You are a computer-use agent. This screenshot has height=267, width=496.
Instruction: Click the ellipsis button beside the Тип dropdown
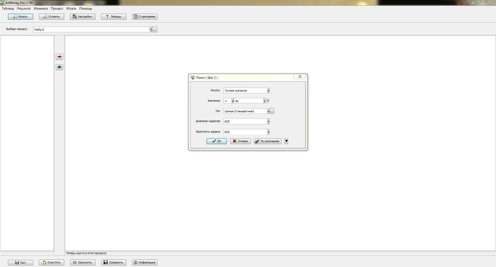pyautogui.click(x=272, y=111)
